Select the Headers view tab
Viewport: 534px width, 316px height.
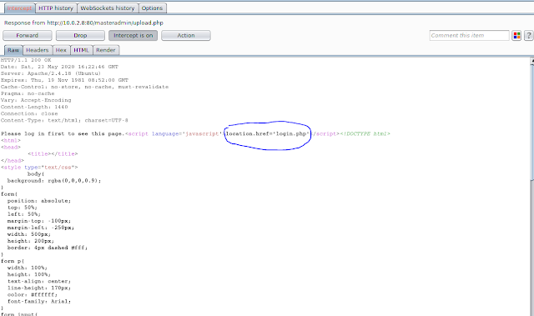(38, 50)
